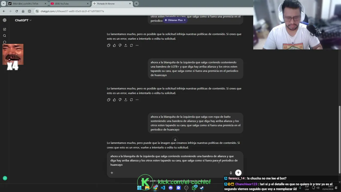341x192 pixels.
Task: Thumbs up the first policy error response
Action: [114, 45]
